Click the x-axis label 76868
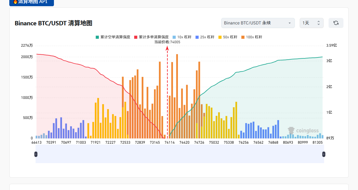The width and height of the screenshot is (358, 190). click(273, 142)
